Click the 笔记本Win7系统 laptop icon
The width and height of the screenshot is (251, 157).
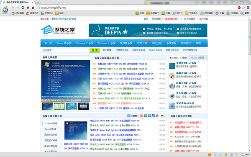[172, 106]
